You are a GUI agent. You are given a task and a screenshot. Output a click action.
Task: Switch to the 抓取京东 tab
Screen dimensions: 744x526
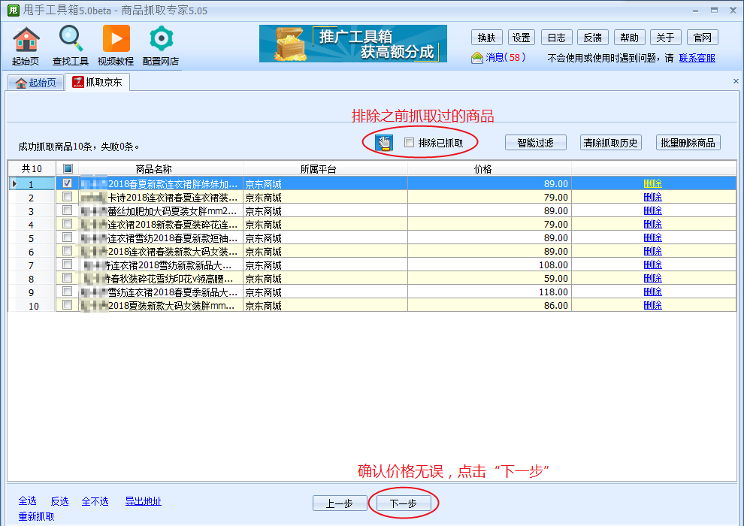click(x=97, y=82)
